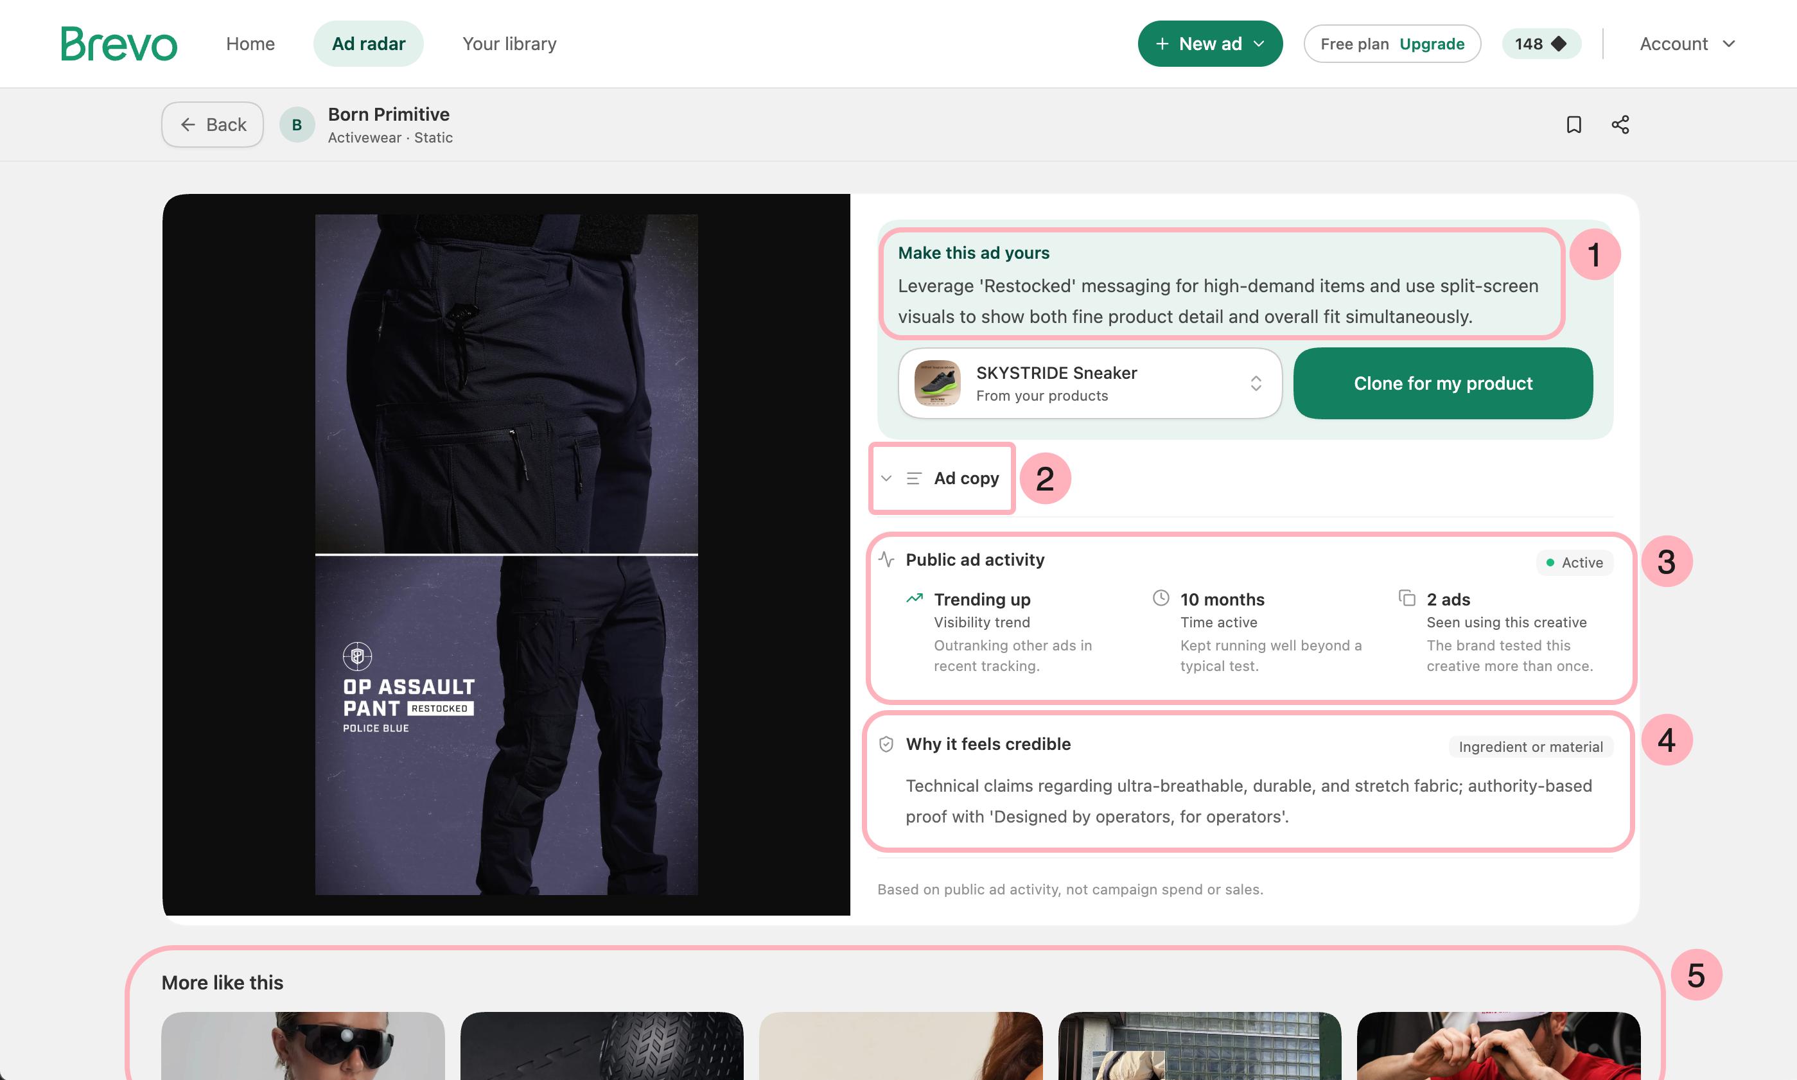This screenshot has width=1797, height=1080.
Task: Open the sunglasses woman similar ad thumbnail
Action: click(x=302, y=1046)
